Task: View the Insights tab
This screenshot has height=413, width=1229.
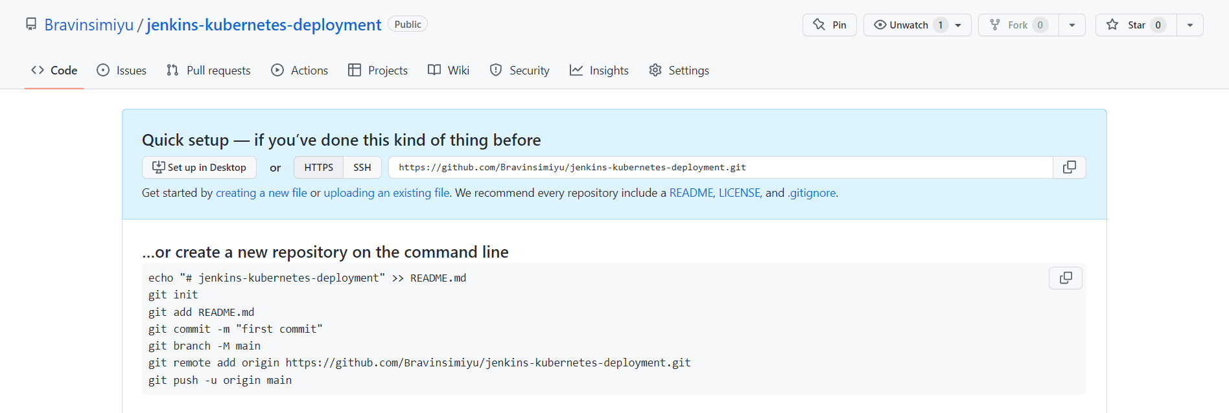Action: (599, 70)
